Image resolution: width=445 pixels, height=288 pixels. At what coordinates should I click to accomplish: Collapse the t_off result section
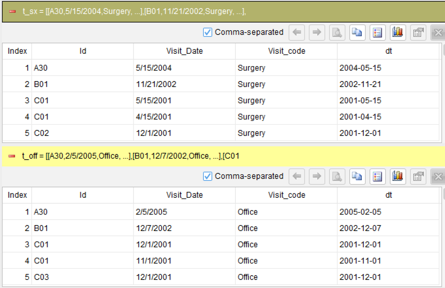coord(12,156)
